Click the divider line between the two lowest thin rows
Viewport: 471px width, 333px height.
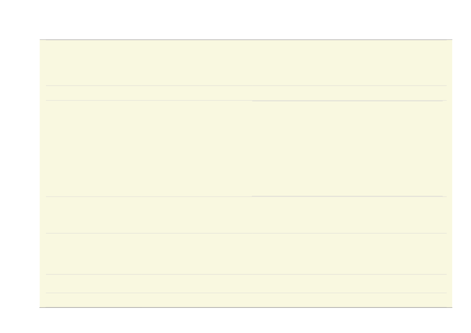(246, 293)
